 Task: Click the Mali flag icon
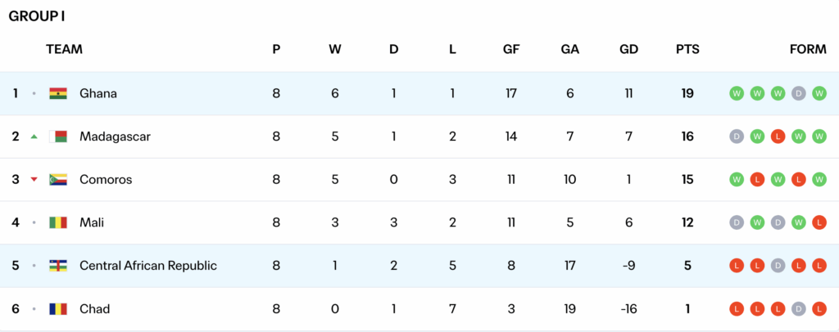(58, 222)
